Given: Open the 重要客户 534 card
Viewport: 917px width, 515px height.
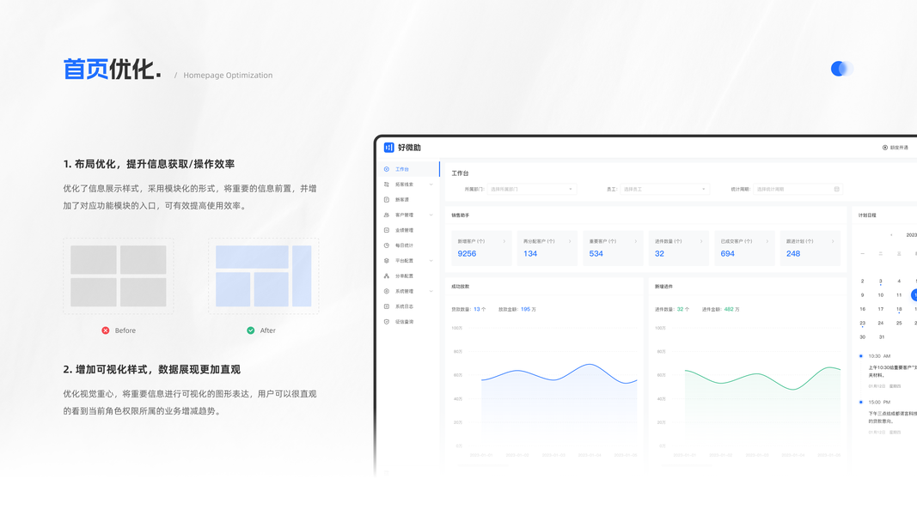Looking at the screenshot, I should click(x=613, y=248).
